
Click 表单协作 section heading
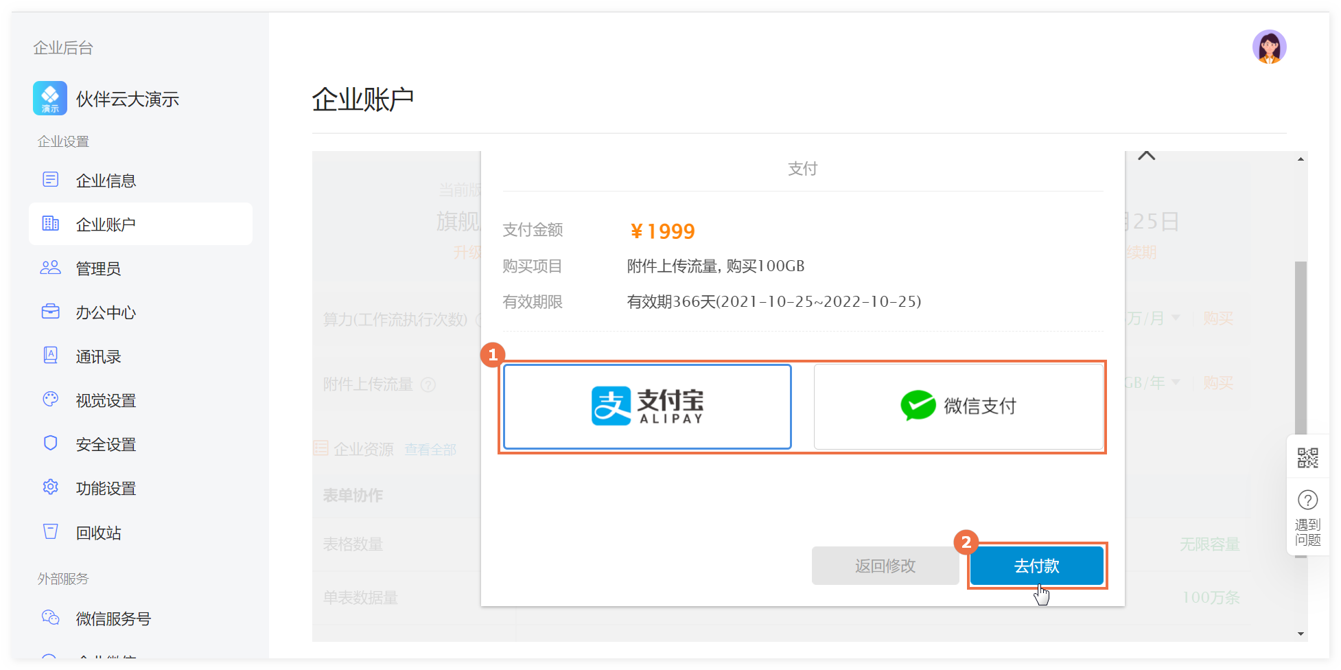tap(353, 495)
